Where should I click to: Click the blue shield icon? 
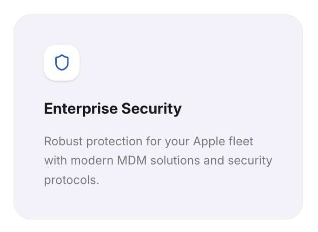click(x=62, y=62)
